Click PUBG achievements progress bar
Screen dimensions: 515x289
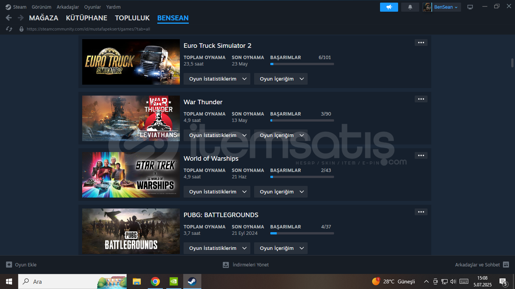(302, 233)
